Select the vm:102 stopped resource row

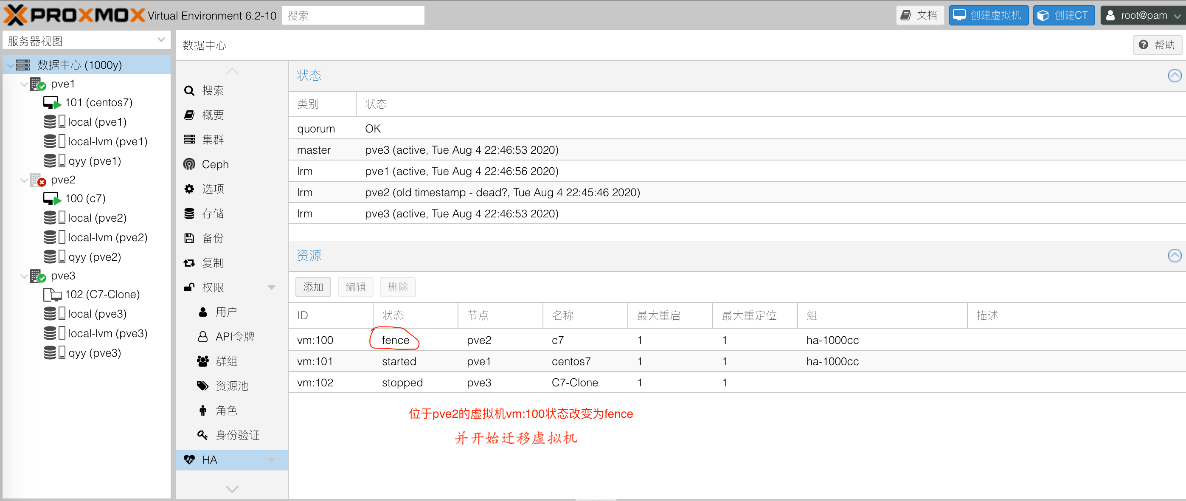(x=736, y=382)
